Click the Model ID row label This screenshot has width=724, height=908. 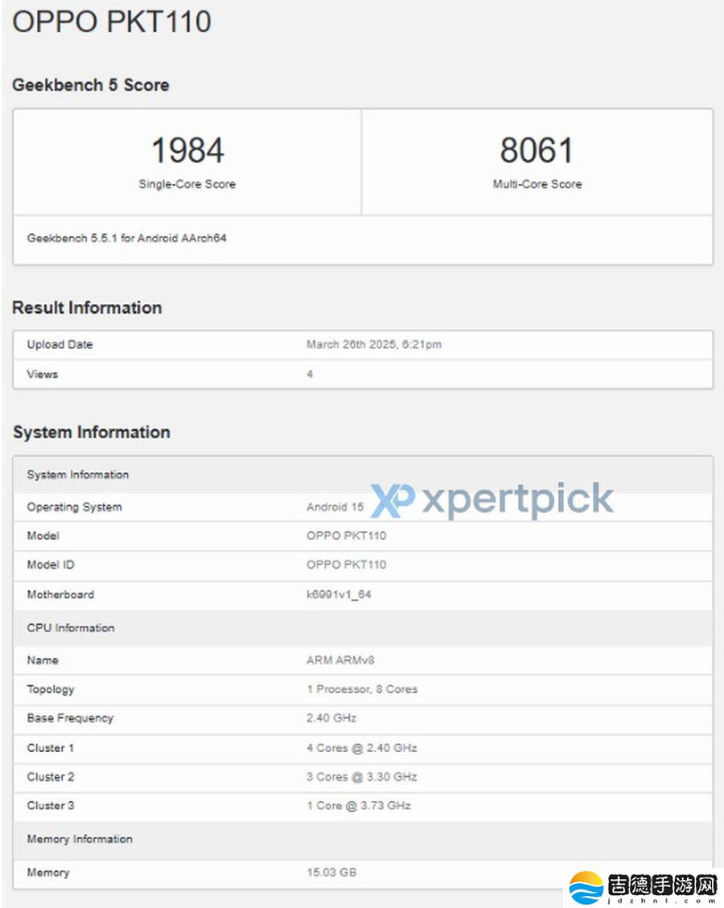(x=51, y=565)
